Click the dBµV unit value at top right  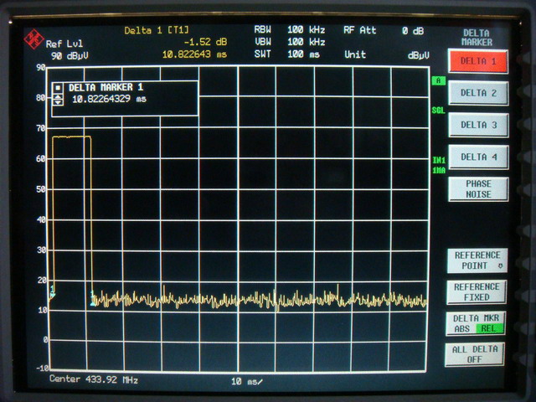[x=419, y=55]
